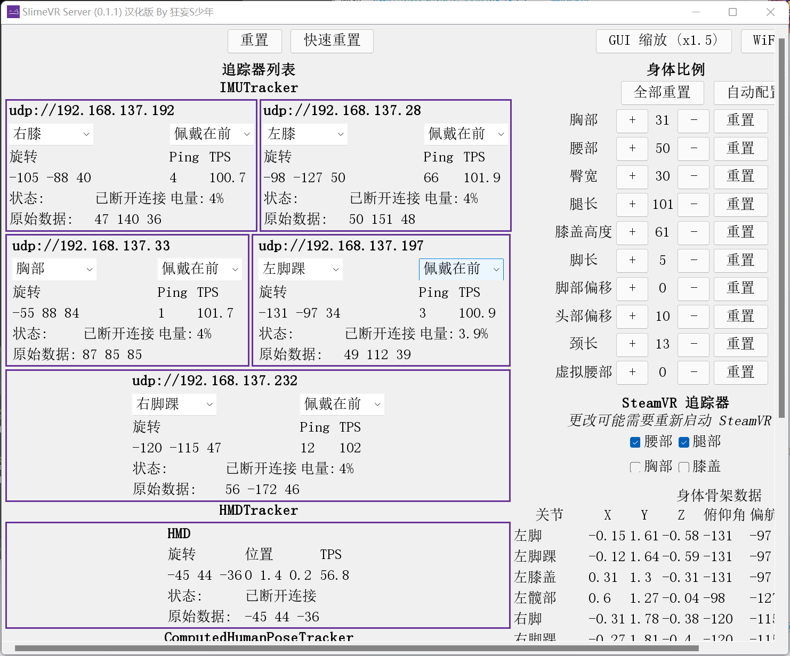Decrease 腰部 value with minus button
Viewport: 790px width, 656px height.
click(694, 149)
